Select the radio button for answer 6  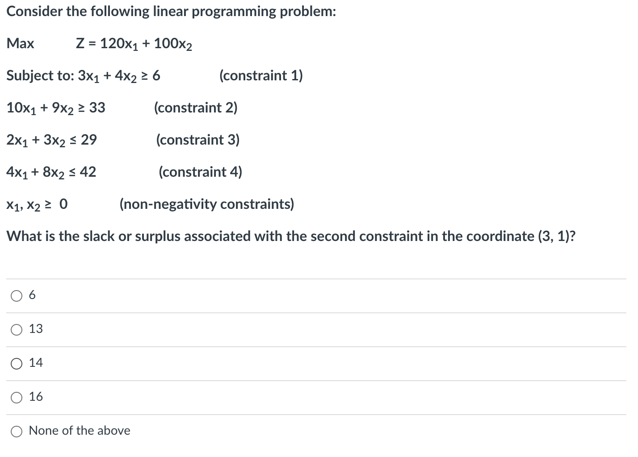pyautogui.click(x=17, y=295)
